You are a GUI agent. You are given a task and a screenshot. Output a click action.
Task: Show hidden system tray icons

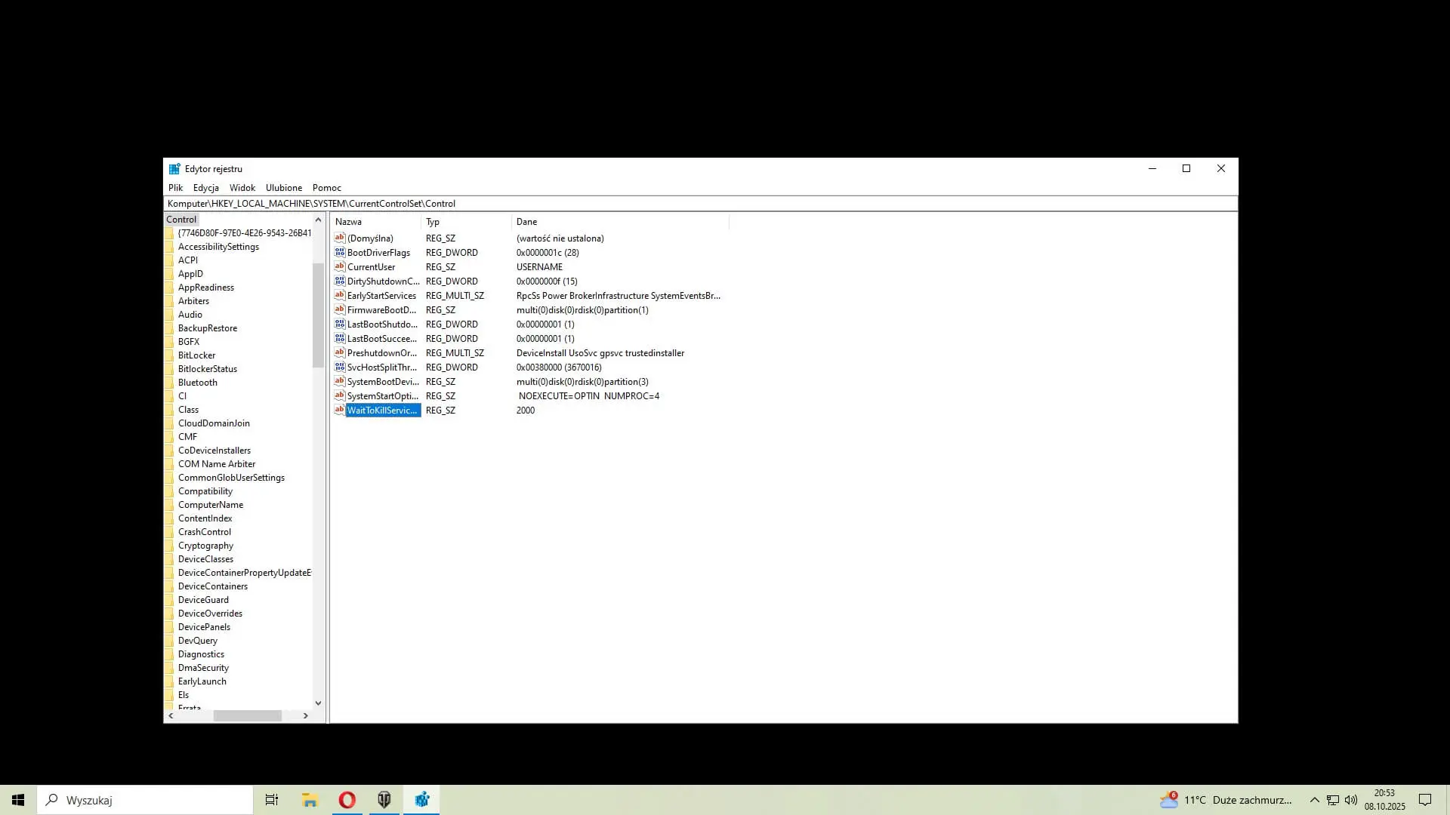(x=1314, y=800)
